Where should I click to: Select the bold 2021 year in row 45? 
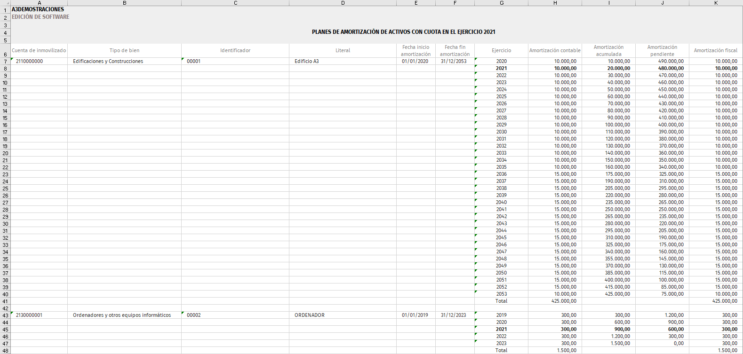[501, 329]
